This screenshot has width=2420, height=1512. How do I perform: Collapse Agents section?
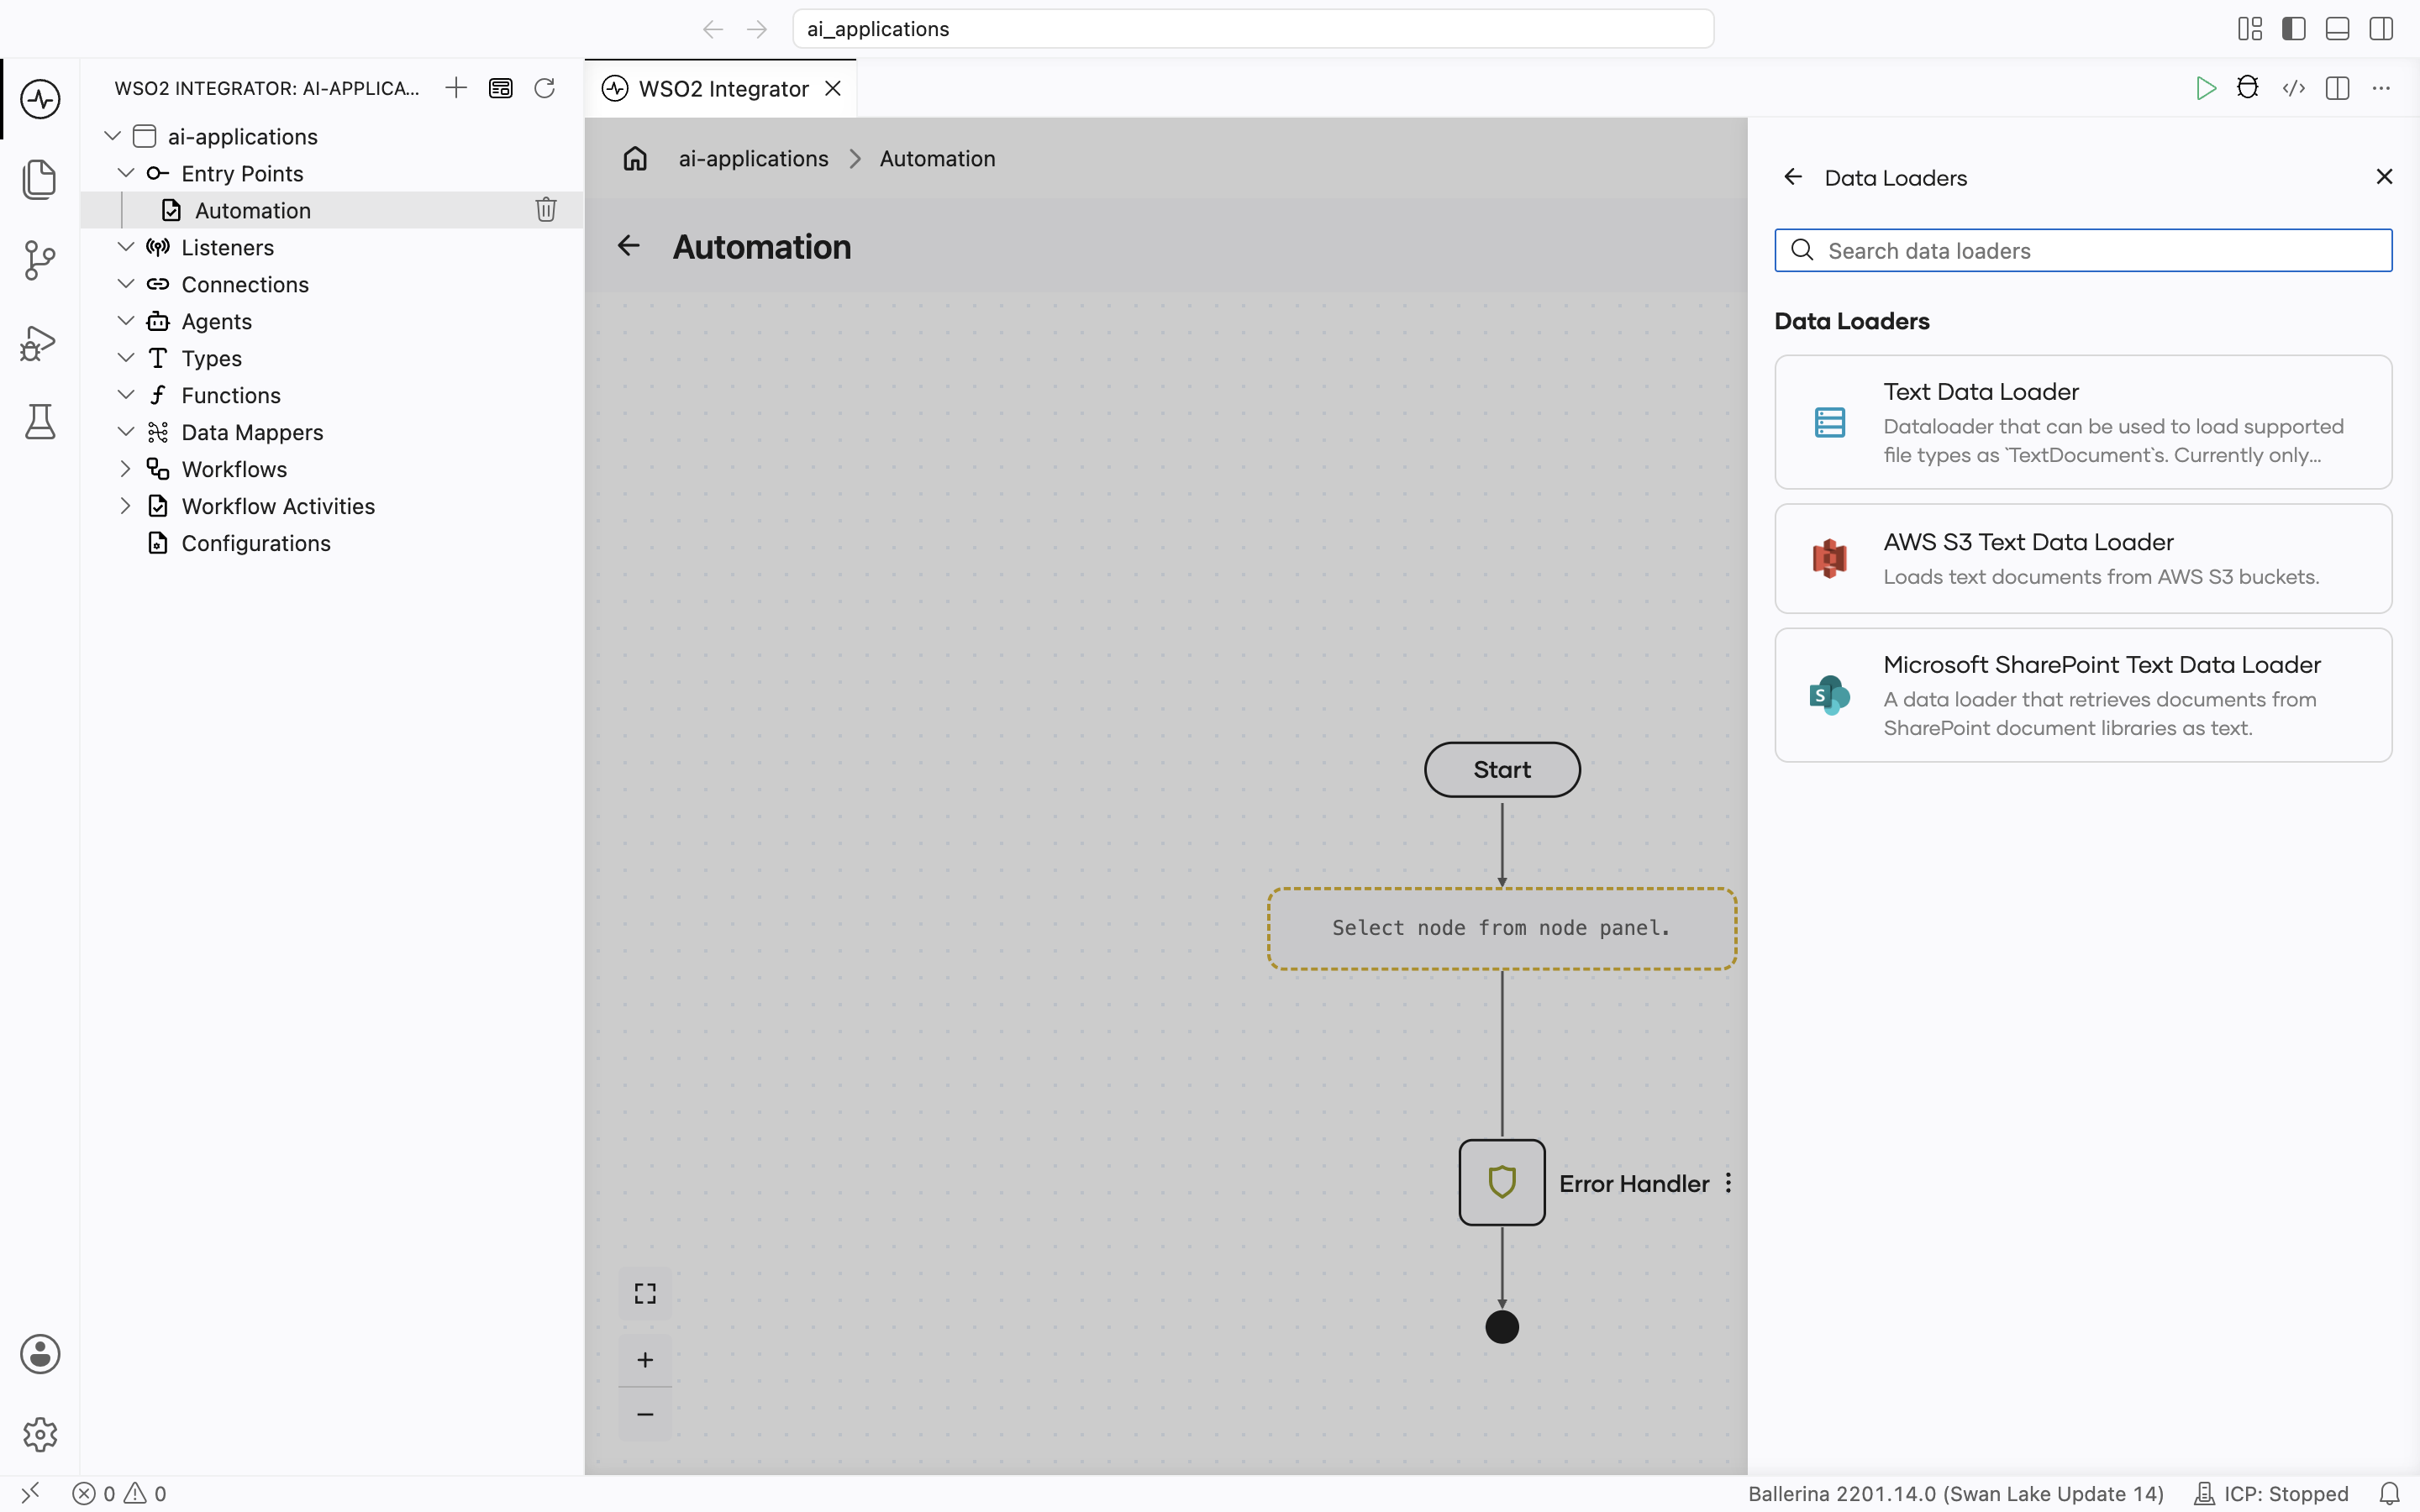126,321
